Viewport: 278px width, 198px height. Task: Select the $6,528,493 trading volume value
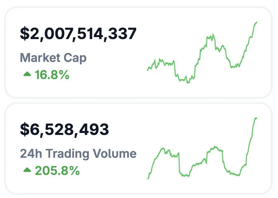(x=64, y=130)
